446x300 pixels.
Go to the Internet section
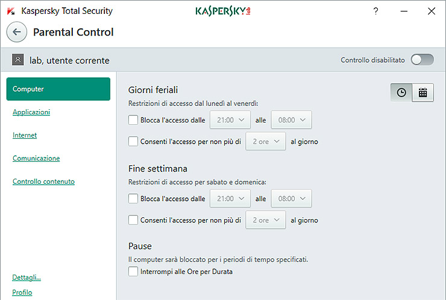25,135
